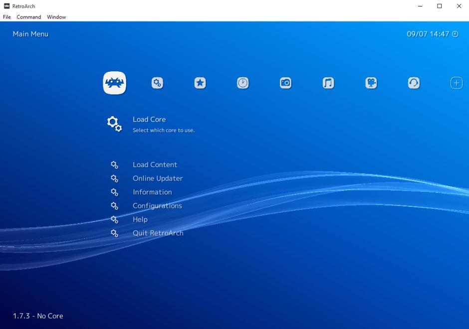
Task: Open the Music note tab icon
Action: tap(328, 83)
